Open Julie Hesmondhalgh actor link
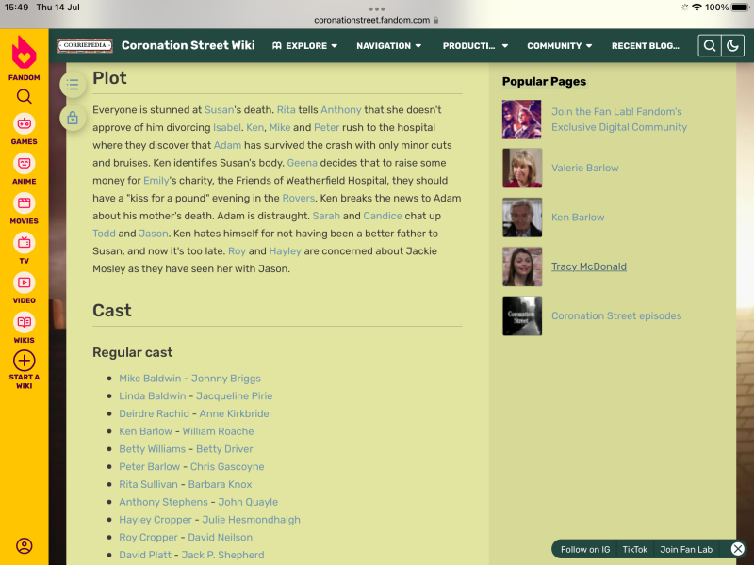The image size is (754, 565). pyautogui.click(x=251, y=520)
